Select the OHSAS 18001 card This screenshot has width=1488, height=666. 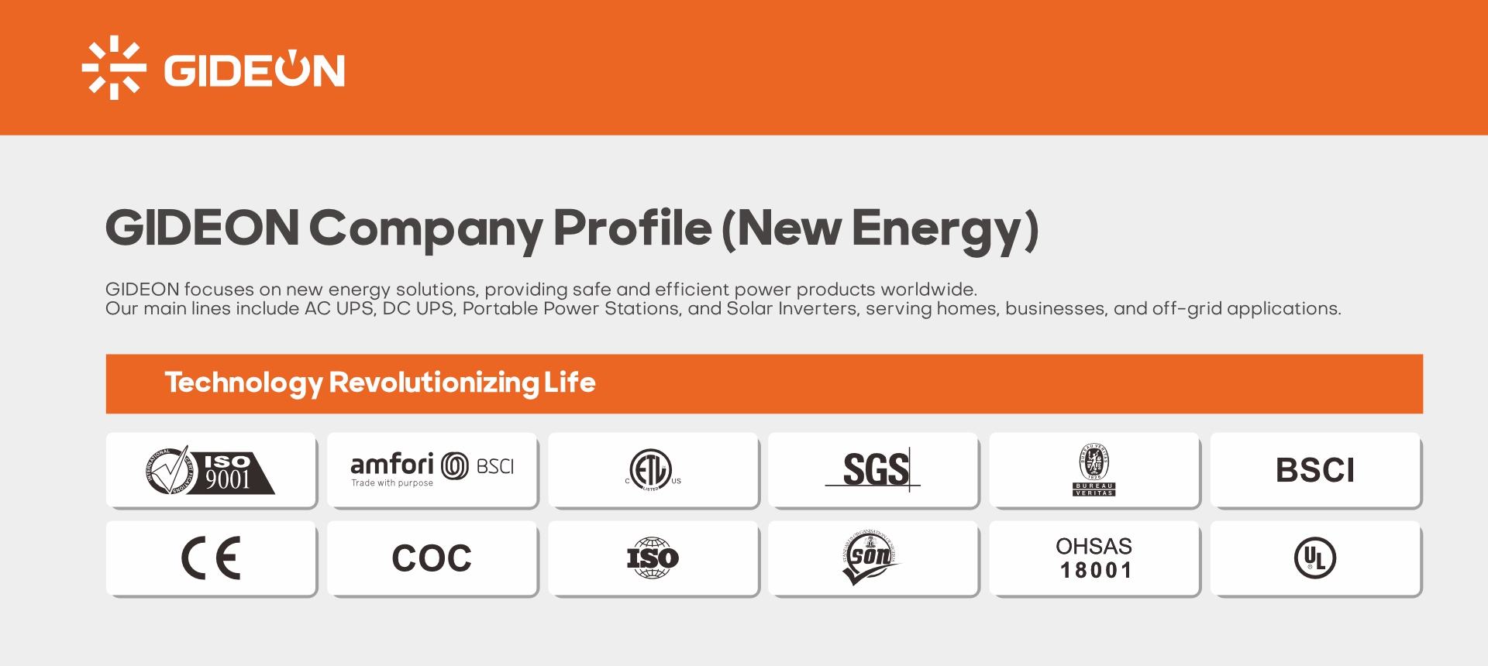tap(1094, 558)
